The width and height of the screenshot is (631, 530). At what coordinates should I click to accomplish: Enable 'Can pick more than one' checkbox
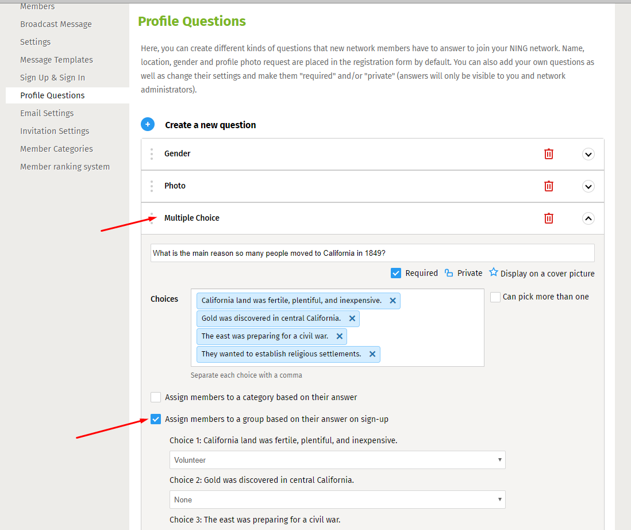pyautogui.click(x=495, y=297)
